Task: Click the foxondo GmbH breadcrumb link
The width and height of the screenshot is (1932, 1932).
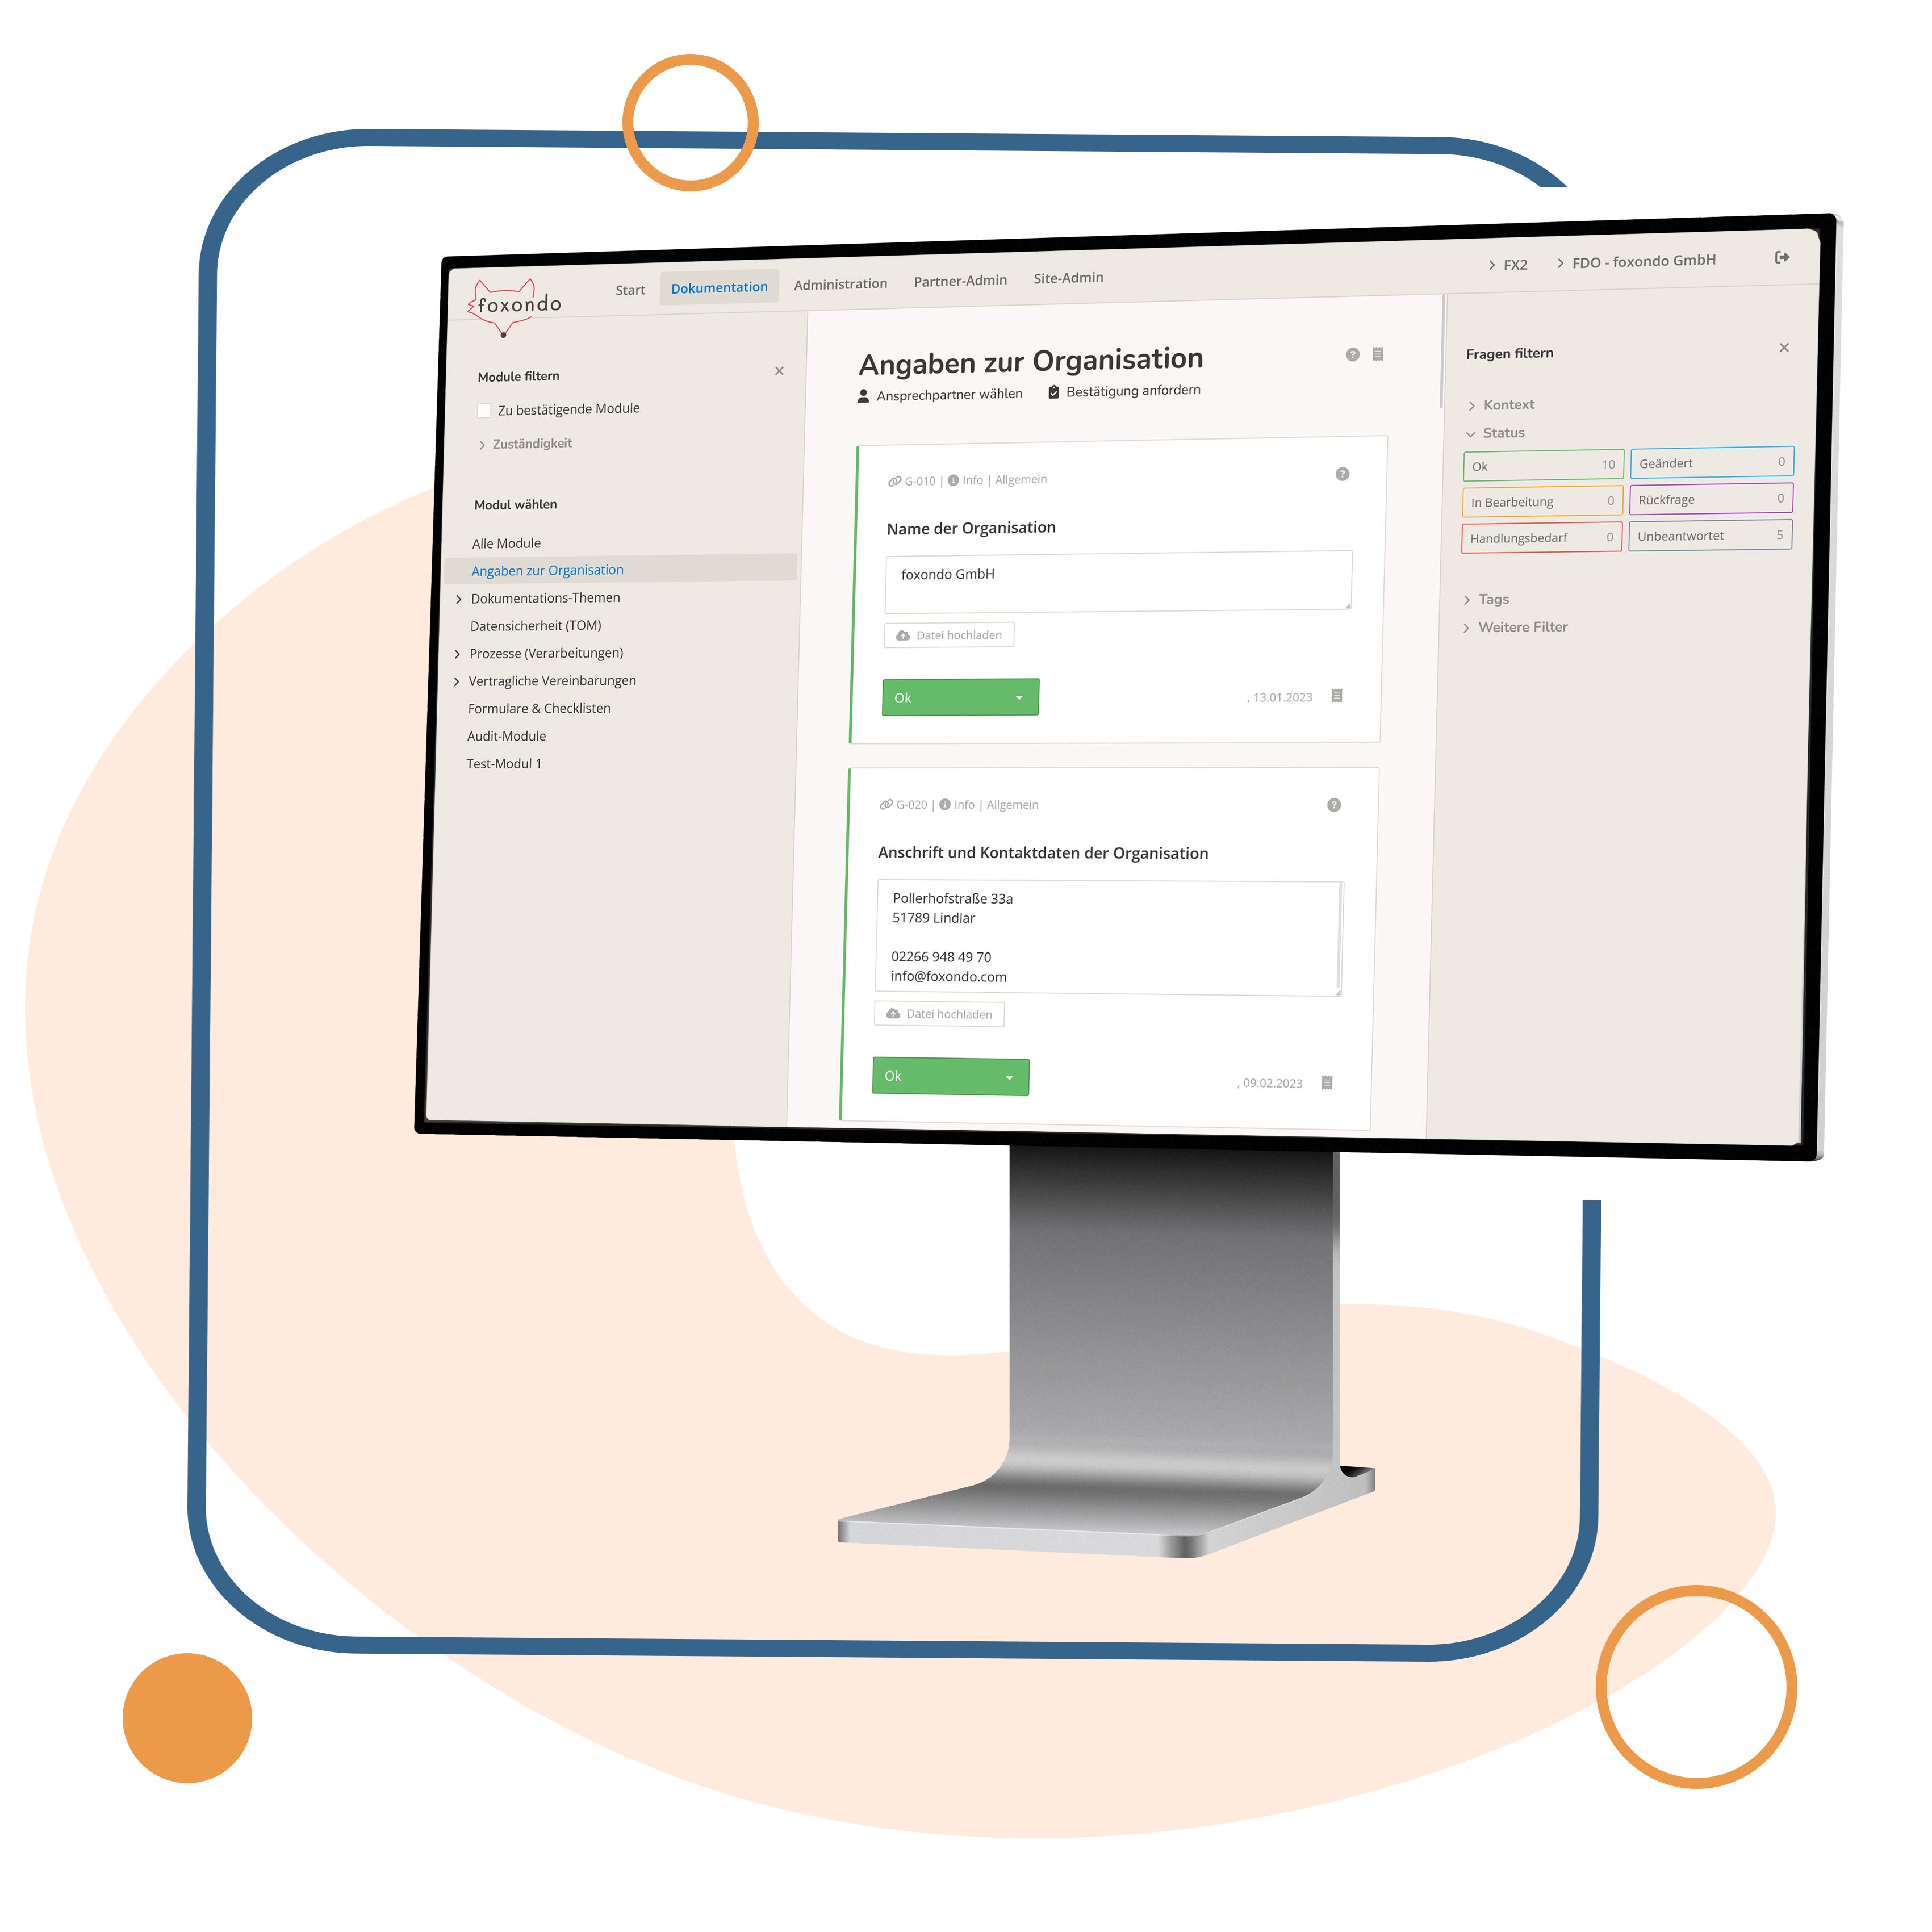Action: (1699, 269)
